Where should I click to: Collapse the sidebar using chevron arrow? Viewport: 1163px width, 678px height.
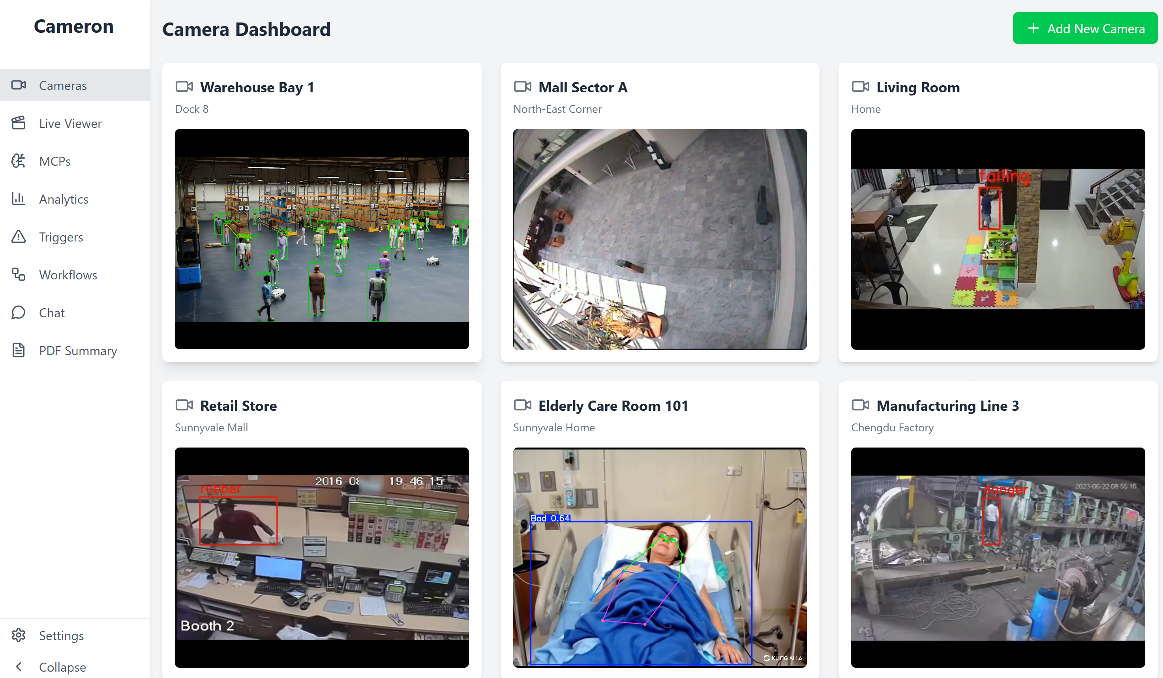tap(19, 667)
